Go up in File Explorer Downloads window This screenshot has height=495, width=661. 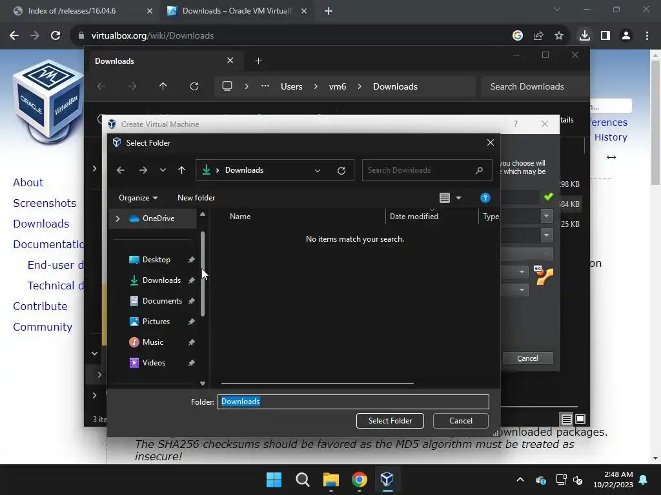pyautogui.click(x=163, y=86)
